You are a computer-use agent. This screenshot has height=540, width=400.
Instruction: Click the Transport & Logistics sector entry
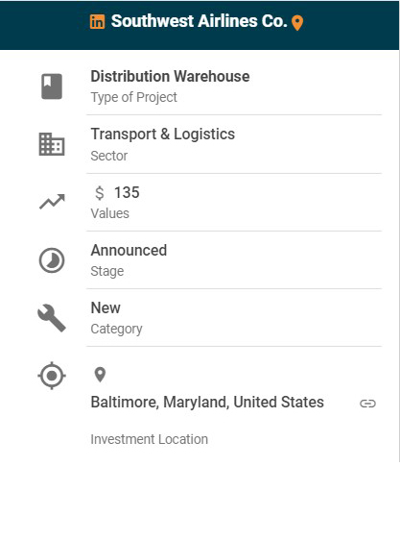(163, 135)
